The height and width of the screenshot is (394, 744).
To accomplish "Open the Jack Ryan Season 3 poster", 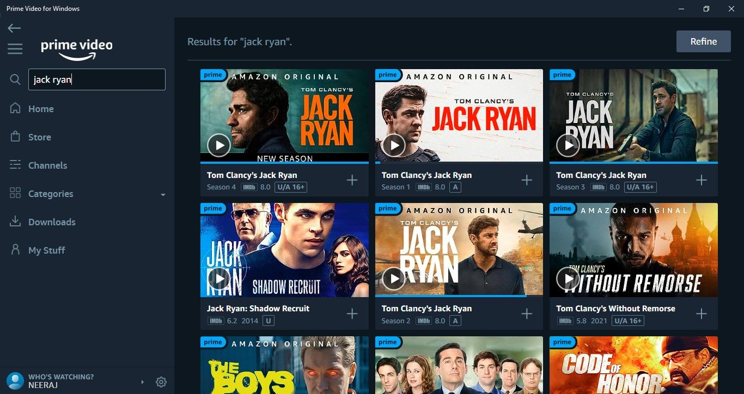I will click(x=633, y=116).
